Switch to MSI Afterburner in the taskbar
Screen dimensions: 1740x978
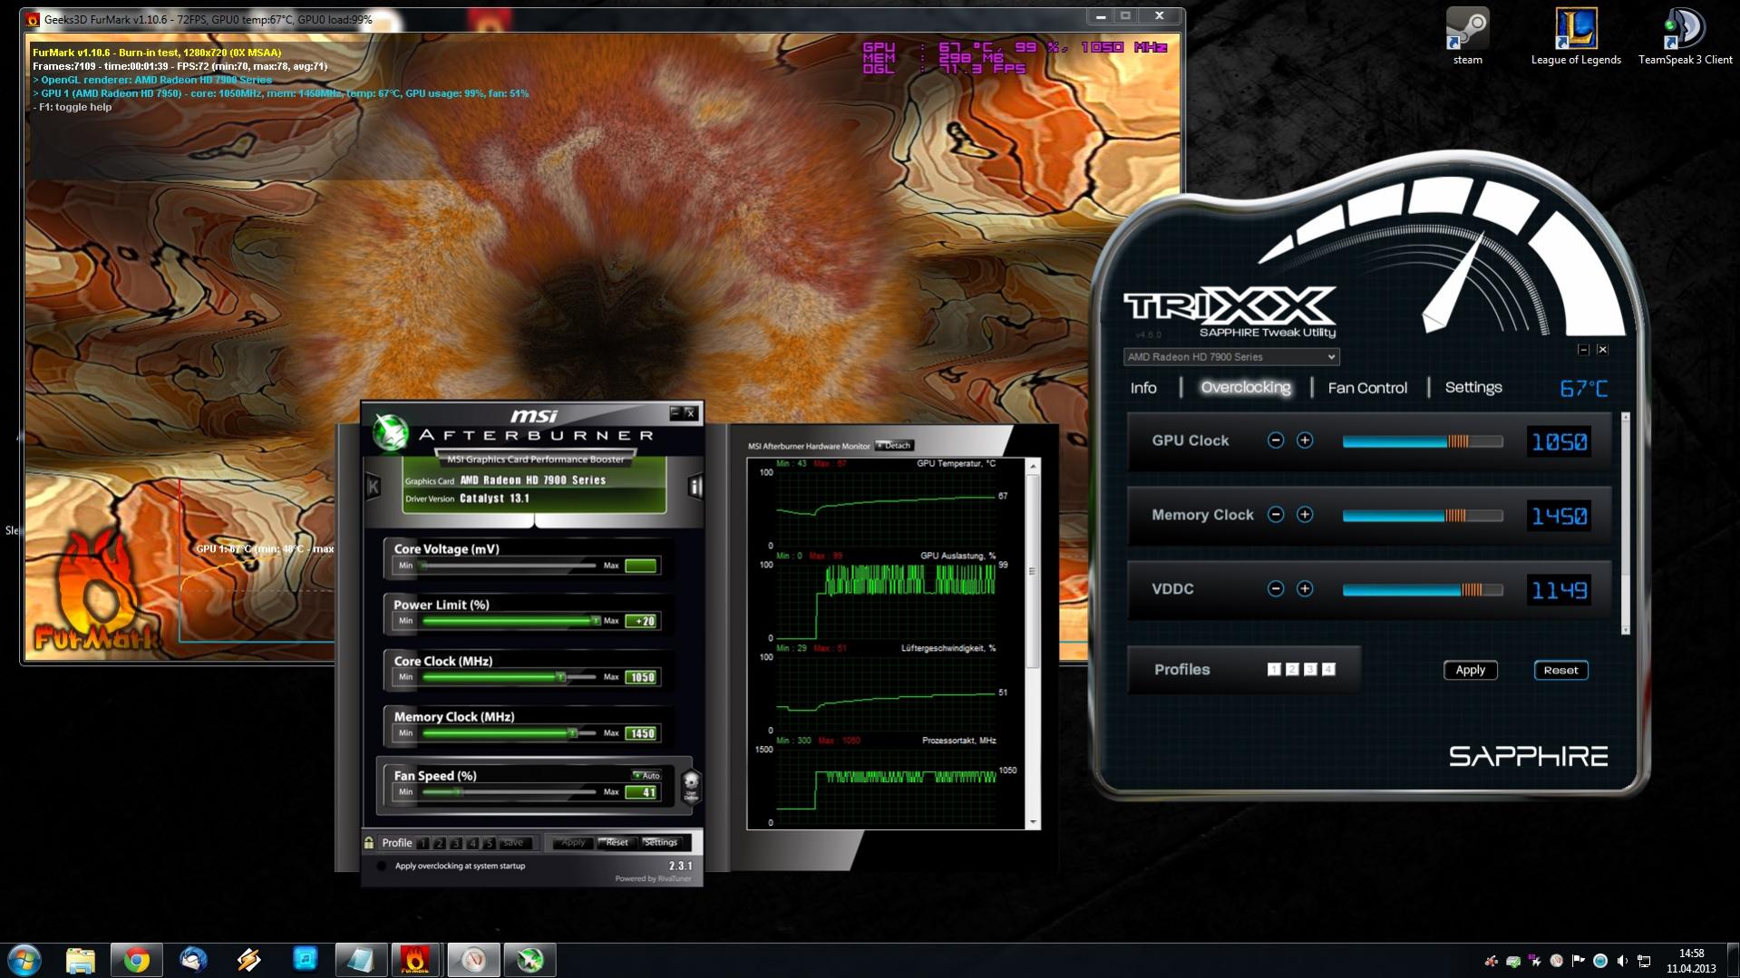(530, 960)
